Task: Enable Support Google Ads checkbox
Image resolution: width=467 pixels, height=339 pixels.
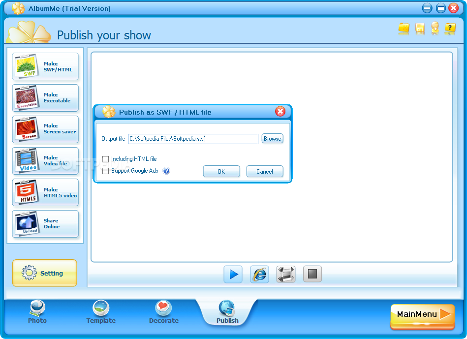Action: click(105, 171)
